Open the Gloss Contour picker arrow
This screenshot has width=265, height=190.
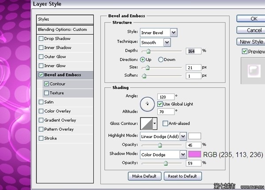155,123
